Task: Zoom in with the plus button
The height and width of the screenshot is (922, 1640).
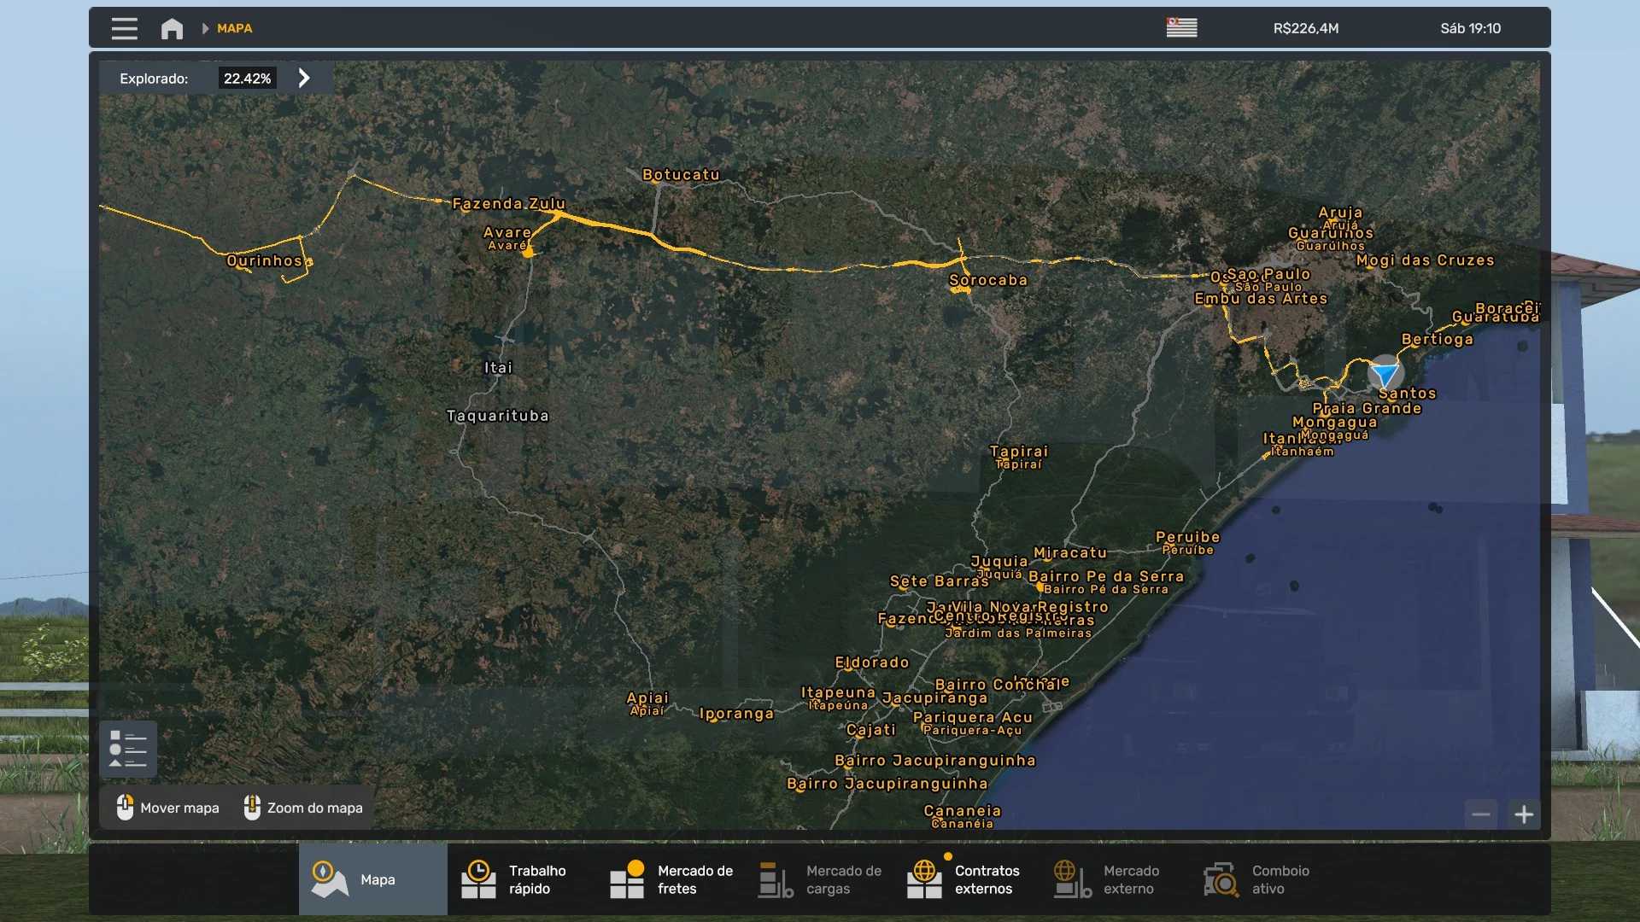Action: [x=1524, y=814]
